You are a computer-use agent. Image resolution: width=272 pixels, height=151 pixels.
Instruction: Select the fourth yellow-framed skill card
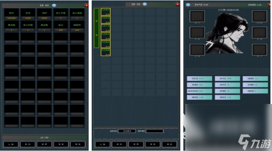click(x=106, y=36)
